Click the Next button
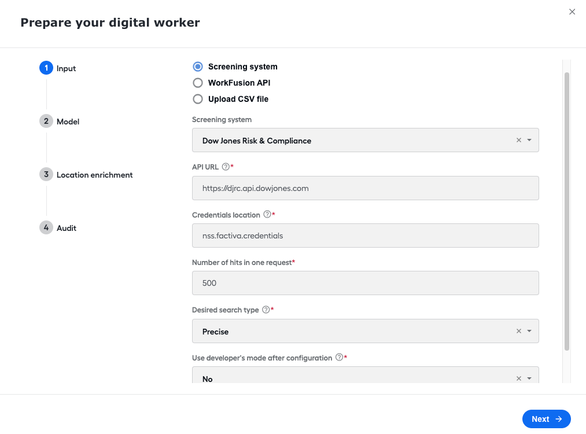The image size is (586, 434). tap(547, 419)
